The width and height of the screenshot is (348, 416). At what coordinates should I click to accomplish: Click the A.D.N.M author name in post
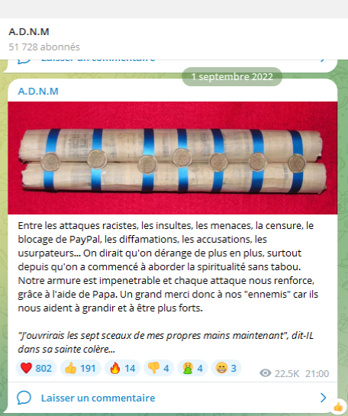pyautogui.click(x=38, y=92)
